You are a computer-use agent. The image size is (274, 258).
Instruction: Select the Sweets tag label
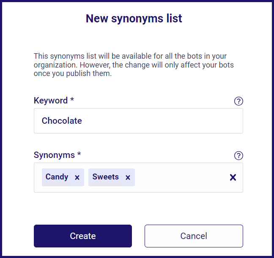tap(106, 177)
